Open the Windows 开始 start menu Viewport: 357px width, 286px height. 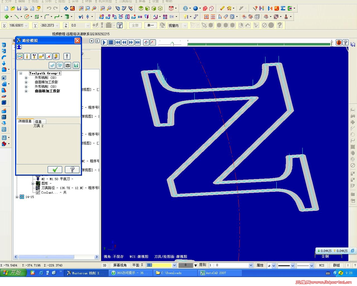(14, 273)
